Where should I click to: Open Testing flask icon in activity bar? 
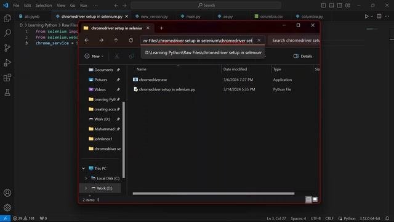point(7,92)
